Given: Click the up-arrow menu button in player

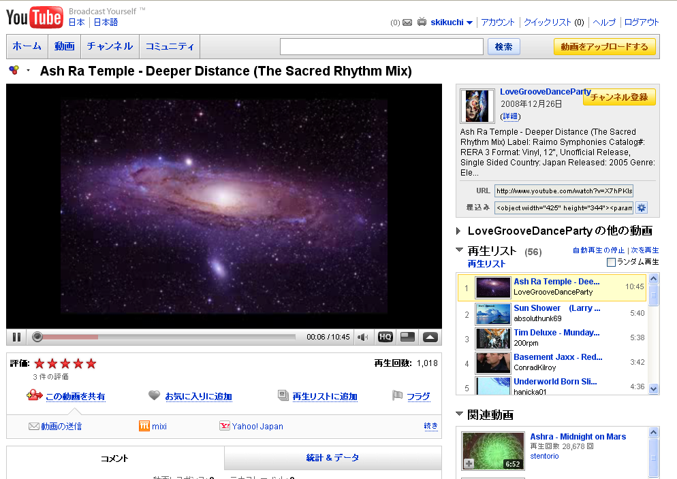Looking at the screenshot, I should pos(430,337).
